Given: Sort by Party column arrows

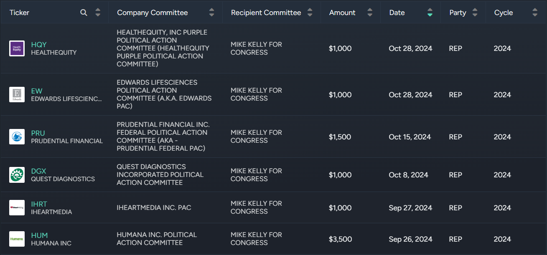Looking at the screenshot, I should (475, 13).
